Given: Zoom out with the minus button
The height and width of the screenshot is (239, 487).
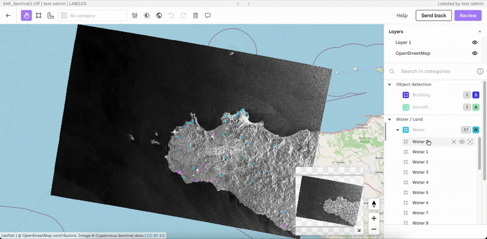Looking at the screenshot, I should (x=374, y=229).
